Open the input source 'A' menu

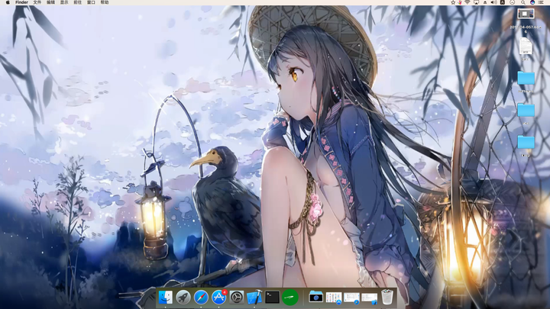point(503,2)
